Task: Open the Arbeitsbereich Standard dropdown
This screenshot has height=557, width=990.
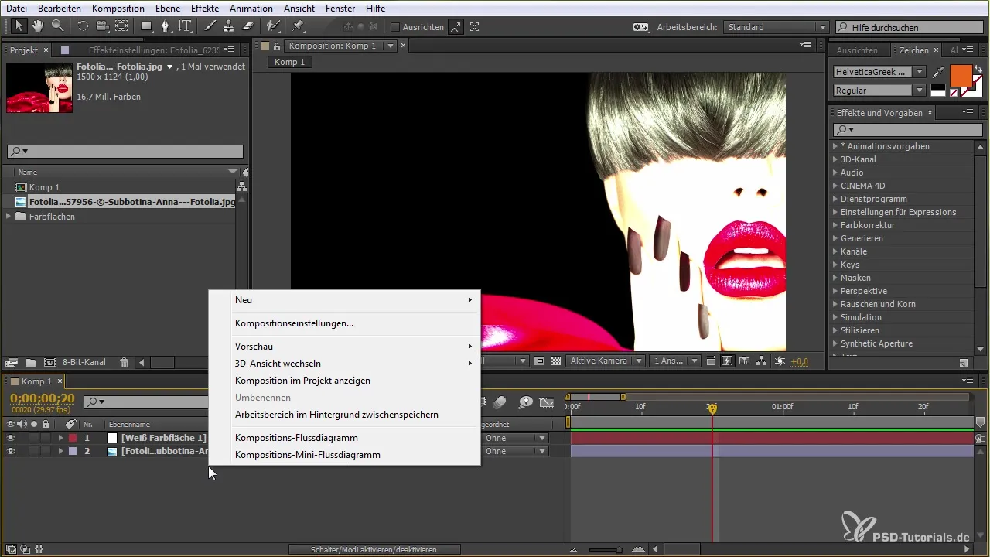Action: coord(776,27)
